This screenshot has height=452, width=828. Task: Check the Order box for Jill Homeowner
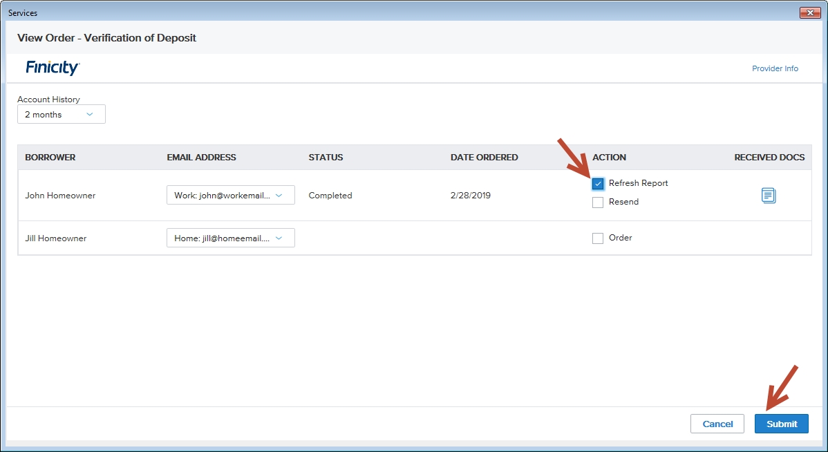point(598,238)
